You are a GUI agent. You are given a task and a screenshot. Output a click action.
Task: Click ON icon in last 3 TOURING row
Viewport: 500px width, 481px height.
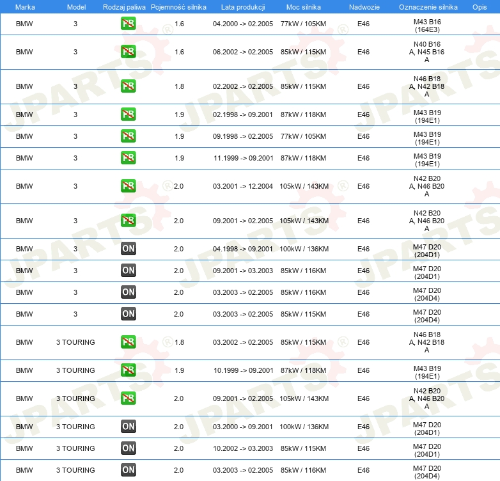(129, 470)
